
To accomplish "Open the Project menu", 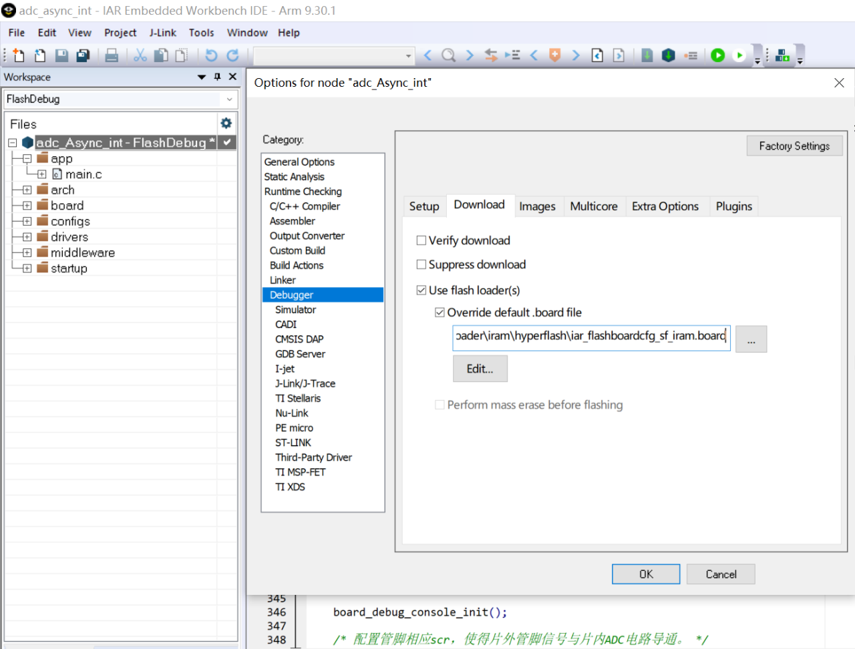I will point(120,33).
